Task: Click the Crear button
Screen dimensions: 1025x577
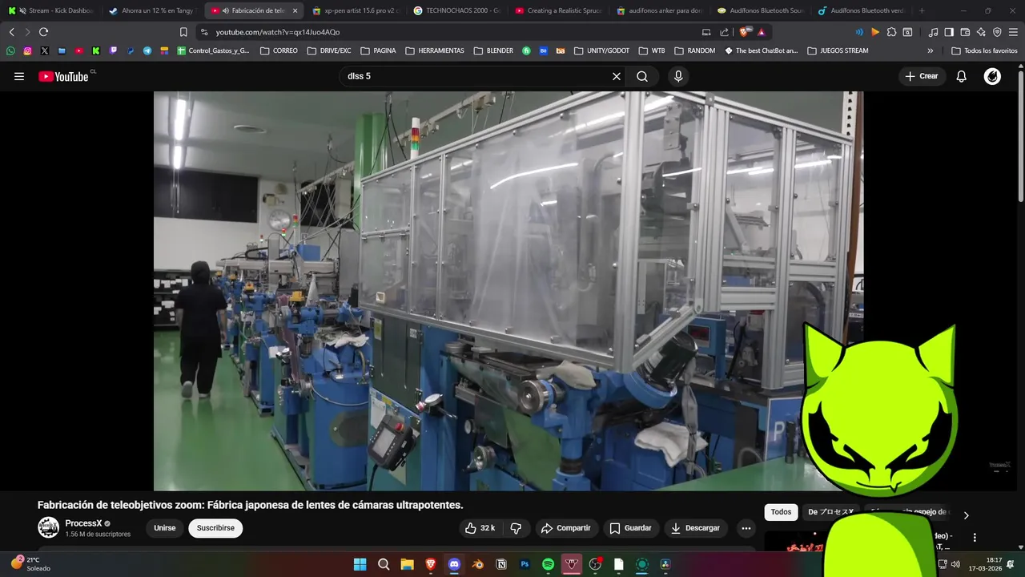Action: point(921,76)
